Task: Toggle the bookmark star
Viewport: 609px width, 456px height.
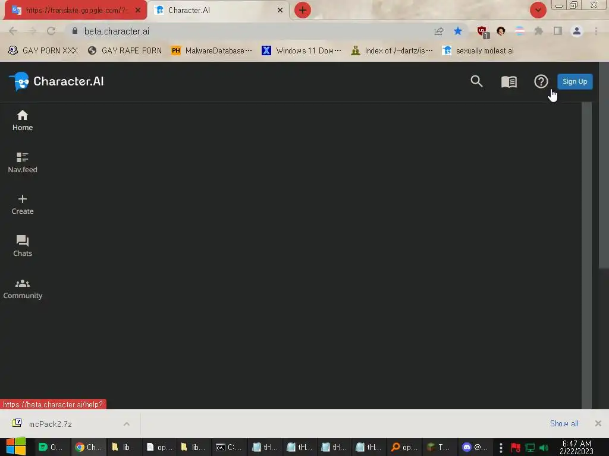Action: [x=458, y=31]
